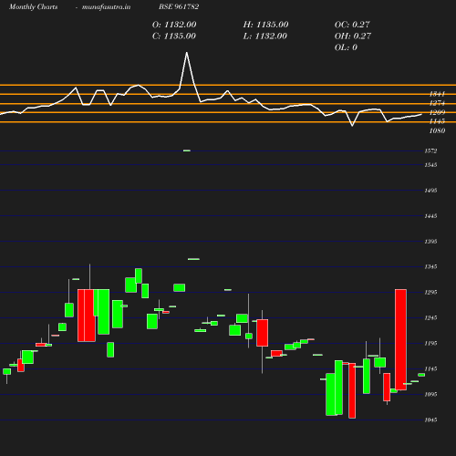Click the 1080 label on line chart scale
456x456 pixels.
point(437,130)
